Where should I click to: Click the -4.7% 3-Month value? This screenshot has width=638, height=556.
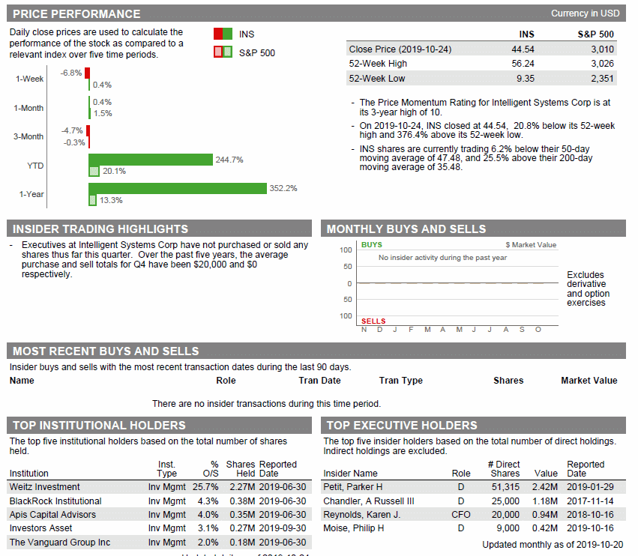pyautogui.click(x=72, y=130)
